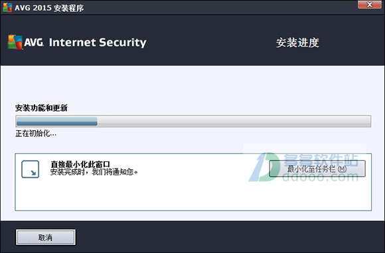Click the AVG icon in the title bar

(7, 7)
